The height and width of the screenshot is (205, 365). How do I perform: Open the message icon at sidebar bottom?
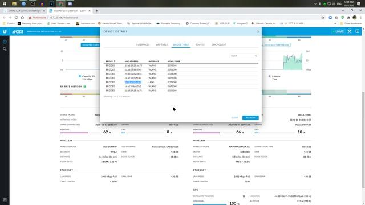click(5, 200)
